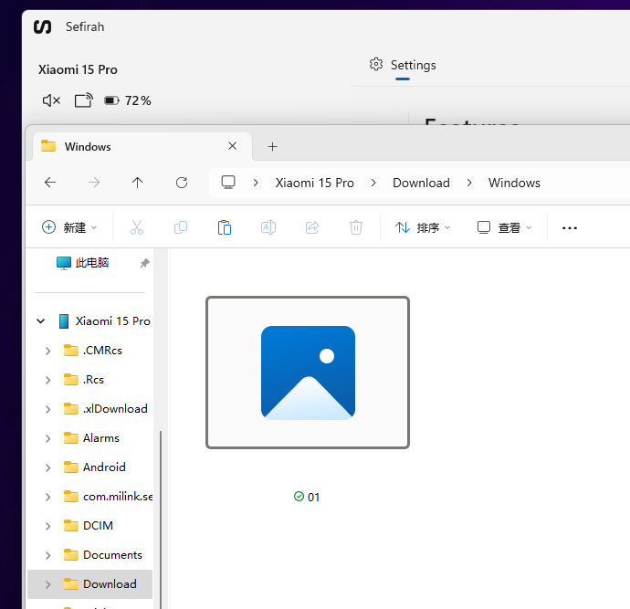The height and width of the screenshot is (609, 630).
Task: Expand chevron after the PC icon
Action: point(256,183)
